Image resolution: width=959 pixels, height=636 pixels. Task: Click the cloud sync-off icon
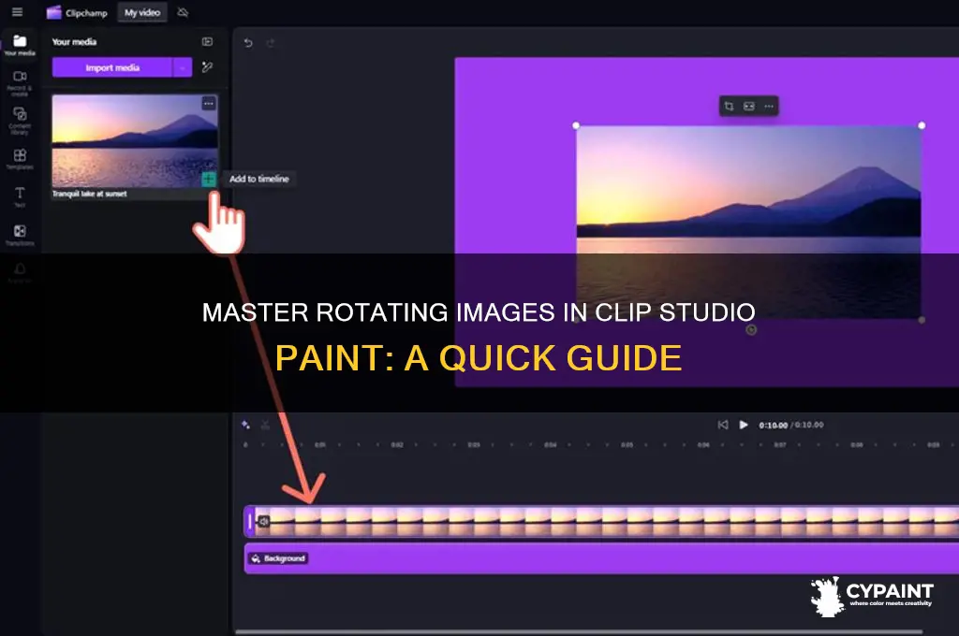[x=183, y=12]
